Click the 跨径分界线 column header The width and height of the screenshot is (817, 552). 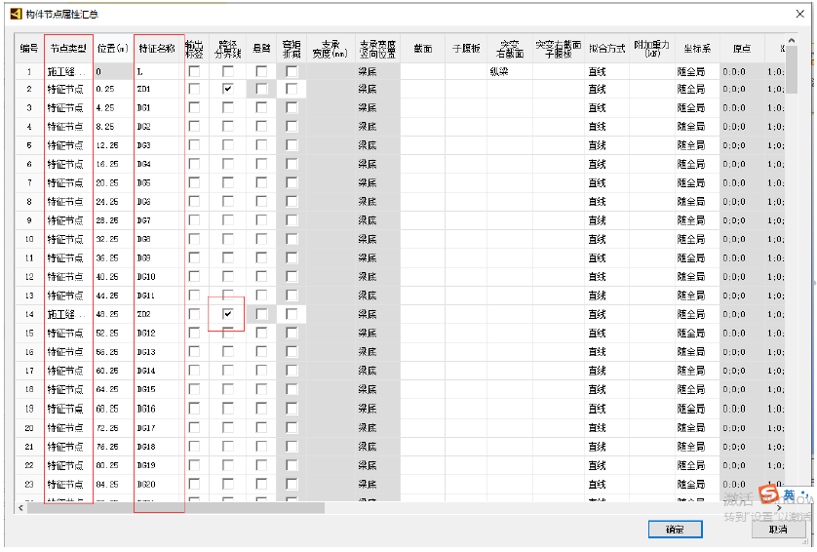click(228, 49)
